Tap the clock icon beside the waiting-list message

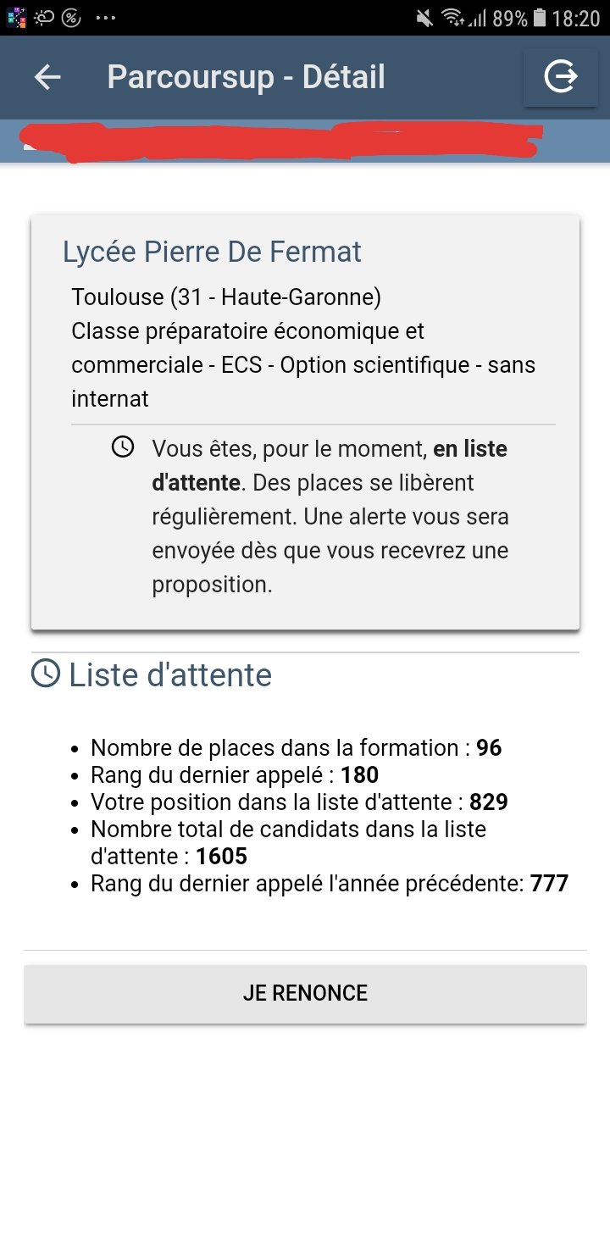coord(123,447)
